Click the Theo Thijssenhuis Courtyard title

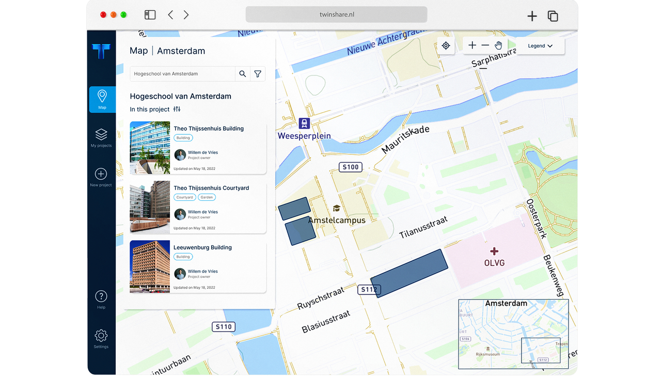point(211,188)
